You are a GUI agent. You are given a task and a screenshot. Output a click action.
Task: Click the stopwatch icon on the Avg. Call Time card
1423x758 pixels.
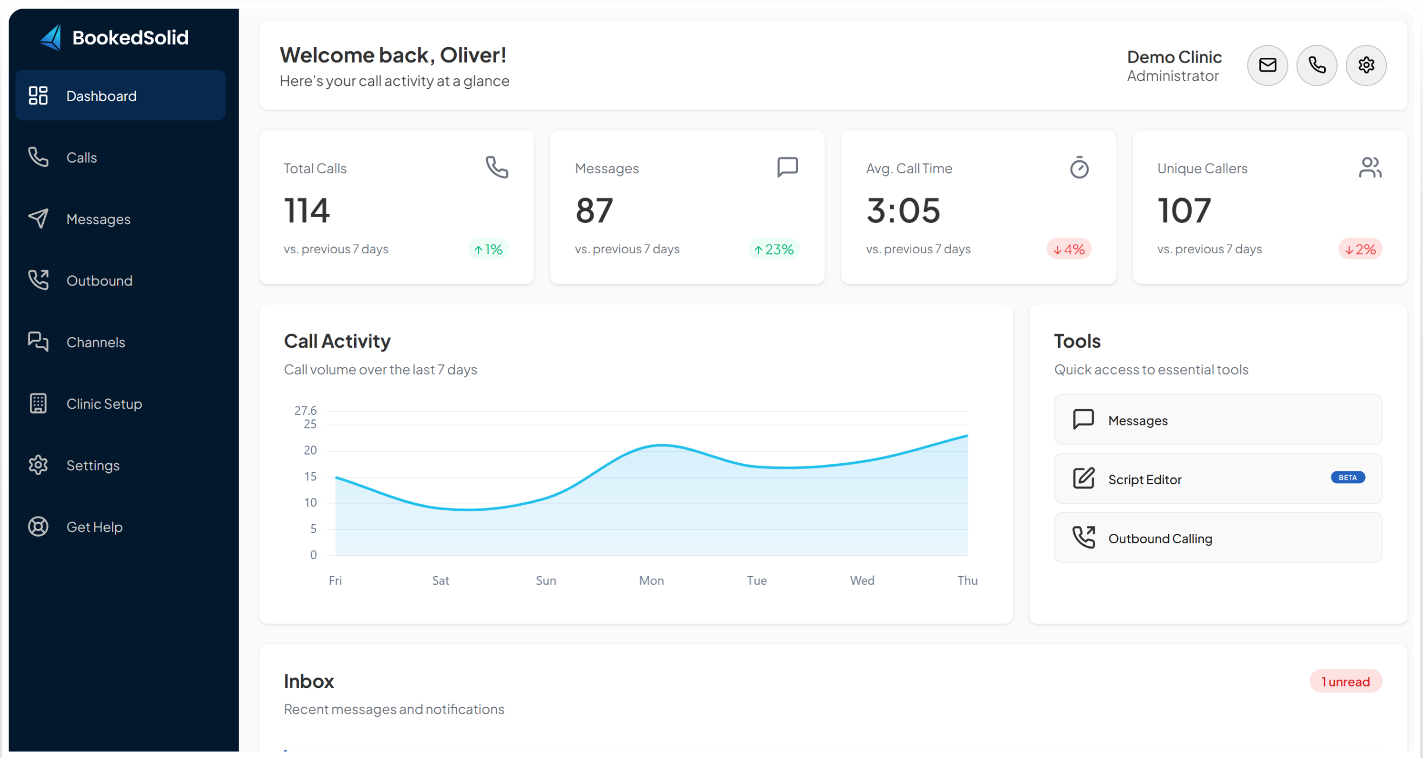pos(1079,167)
